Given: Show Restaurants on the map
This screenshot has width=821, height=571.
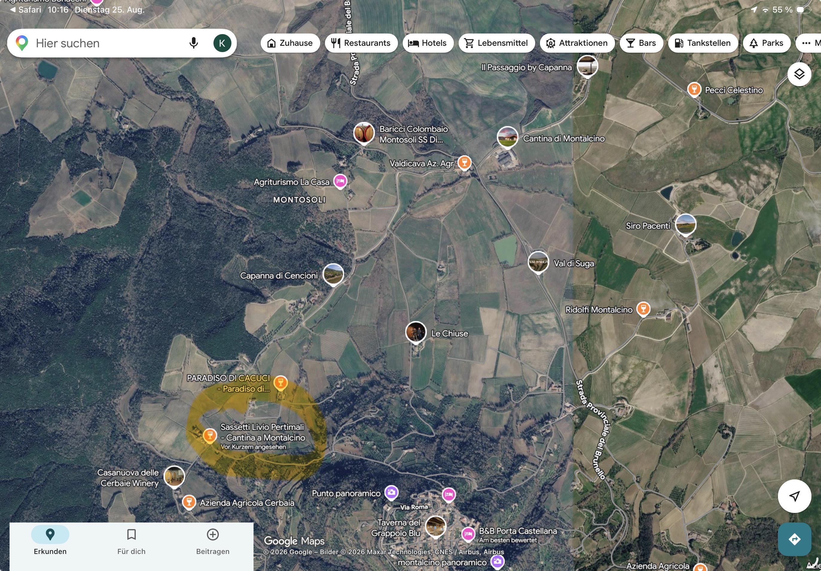Looking at the screenshot, I should (x=361, y=43).
